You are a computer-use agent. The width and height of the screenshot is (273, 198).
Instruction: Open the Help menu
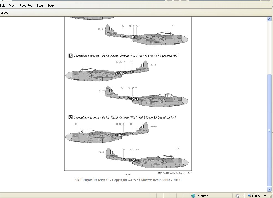51,6
